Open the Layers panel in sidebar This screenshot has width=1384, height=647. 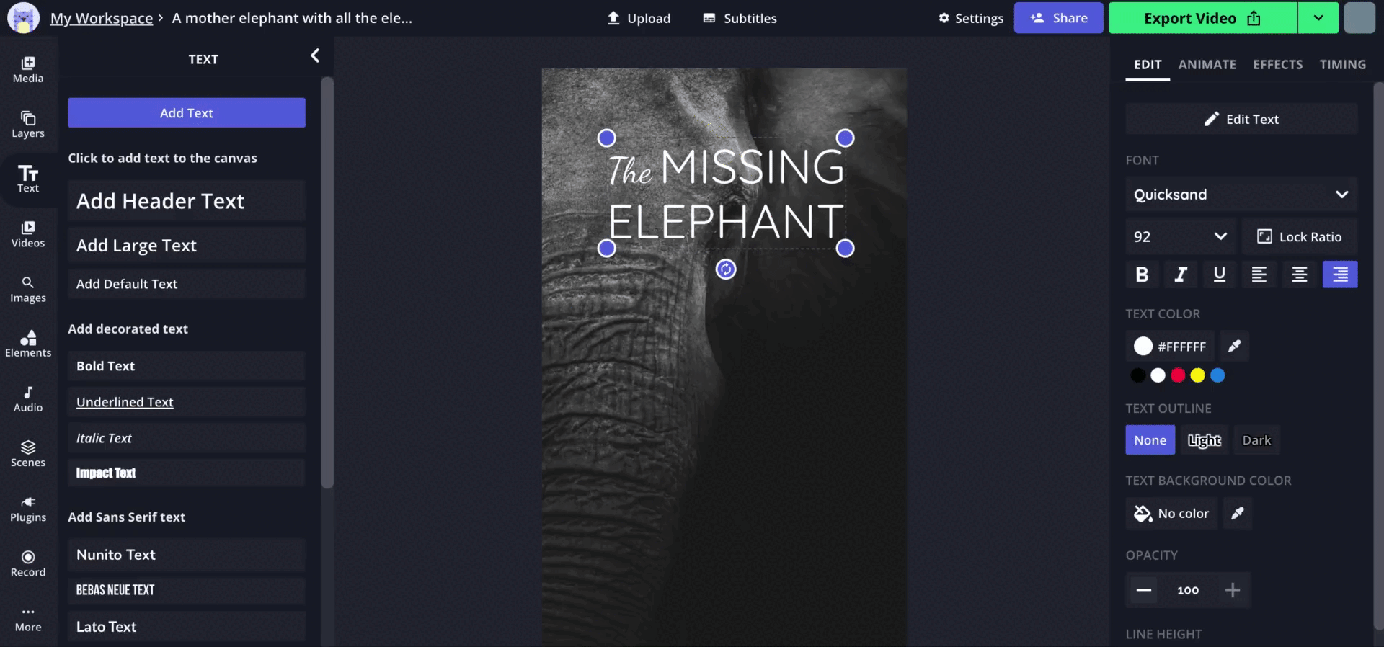click(28, 124)
